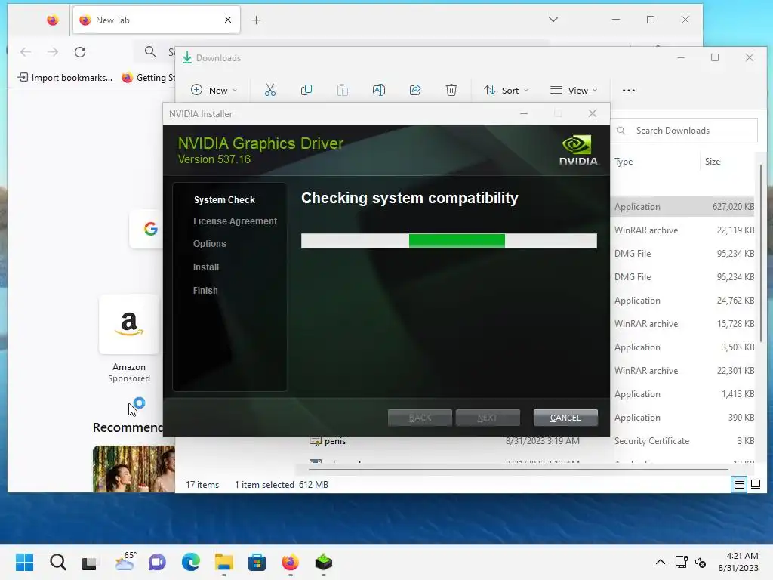Select Finish step in installer sidebar
773x580 pixels.
pos(205,291)
